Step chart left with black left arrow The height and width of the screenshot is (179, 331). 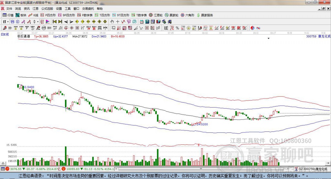click(66, 22)
